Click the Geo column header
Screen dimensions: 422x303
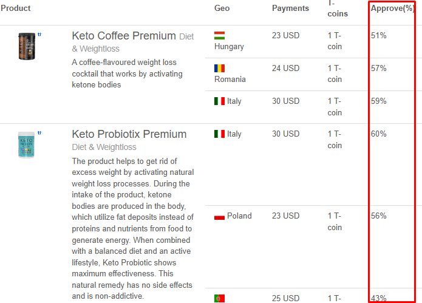tap(222, 9)
